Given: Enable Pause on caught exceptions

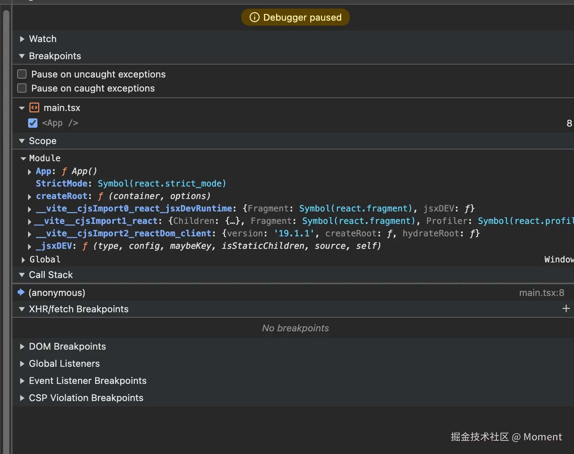Looking at the screenshot, I should point(22,88).
